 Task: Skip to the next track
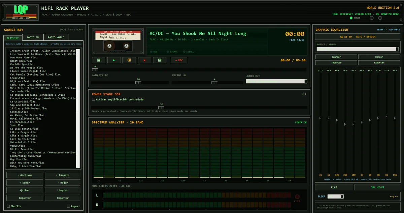pyautogui.click(x=160, y=60)
